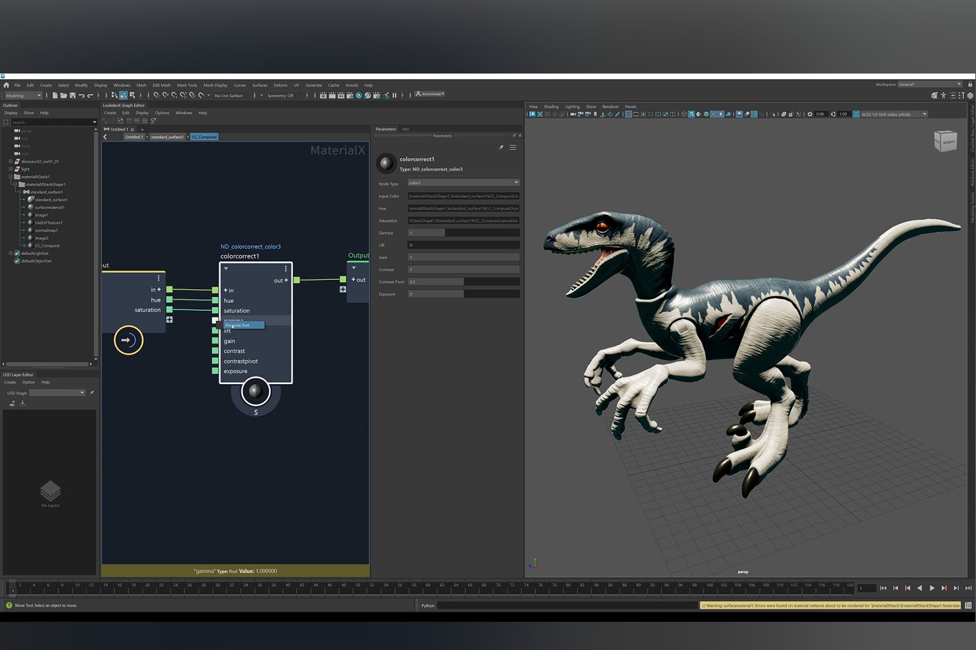Open the Node Type color3 dropdown
Image resolution: width=976 pixels, height=650 pixels.
click(463, 183)
